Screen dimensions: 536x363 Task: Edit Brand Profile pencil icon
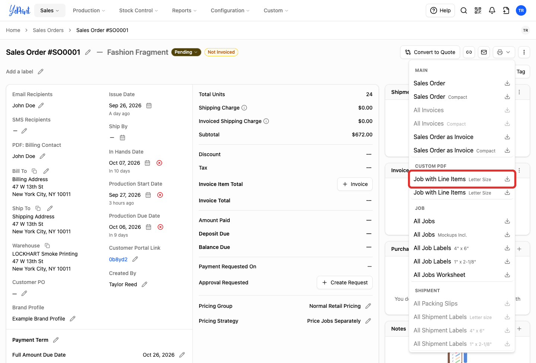73,319
